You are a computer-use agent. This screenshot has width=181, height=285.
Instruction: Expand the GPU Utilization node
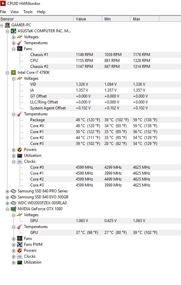(x=13, y=263)
